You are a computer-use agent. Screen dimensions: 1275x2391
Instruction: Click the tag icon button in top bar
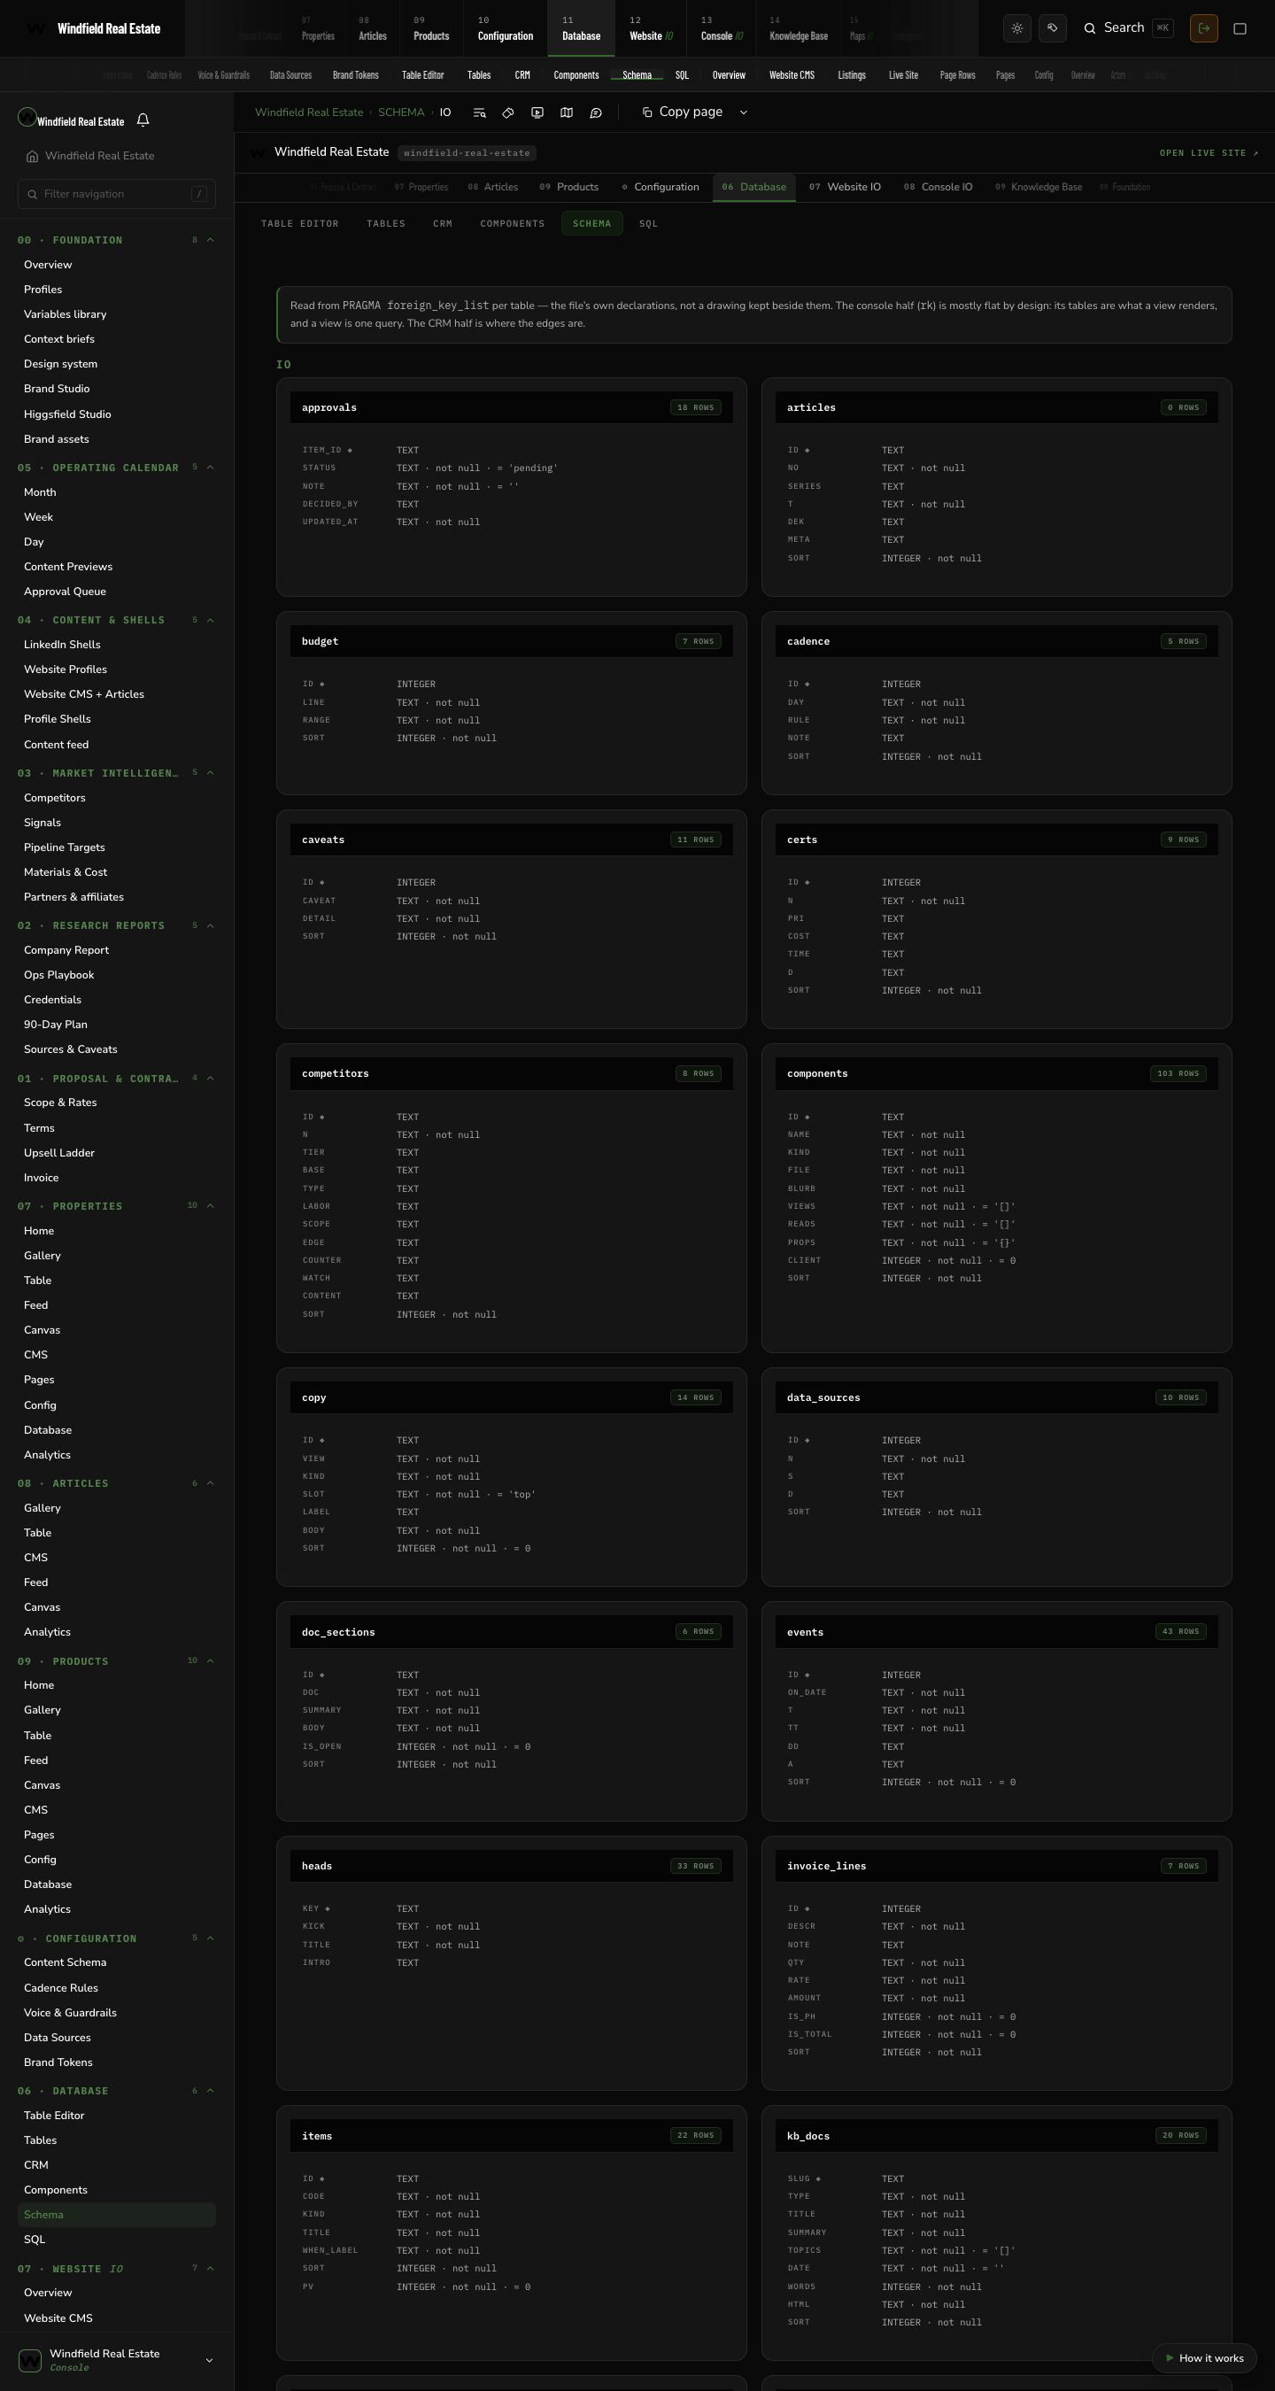(x=1052, y=28)
